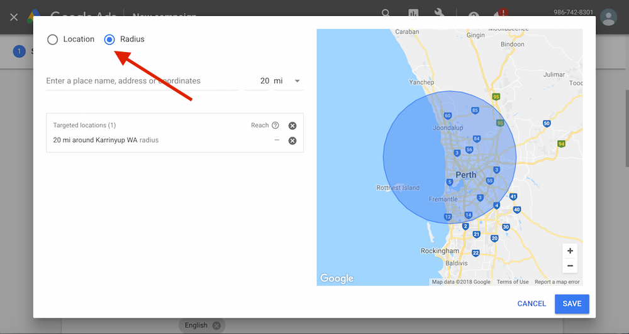Click the CANCEL button
Image resolution: width=629 pixels, height=334 pixels.
tap(532, 304)
